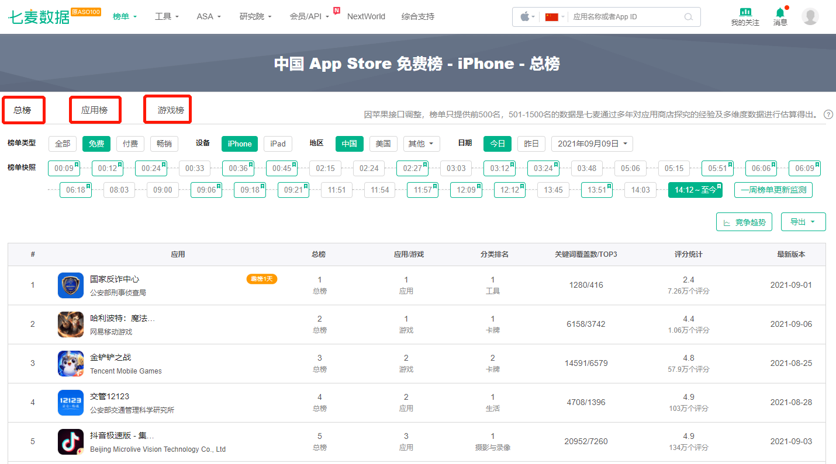Click version date 2021-09-06
This screenshot has height=464, width=836.
click(791, 325)
